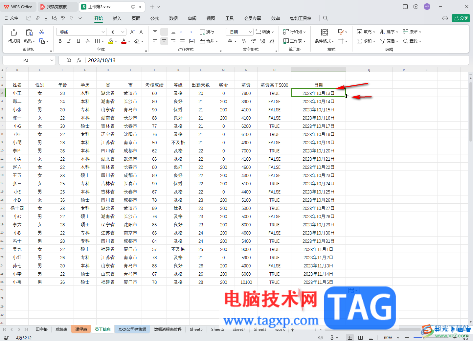Open the number format dropdown (日期)
Screen dimensions: 473x341
pyautogui.click(x=251, y=32)
